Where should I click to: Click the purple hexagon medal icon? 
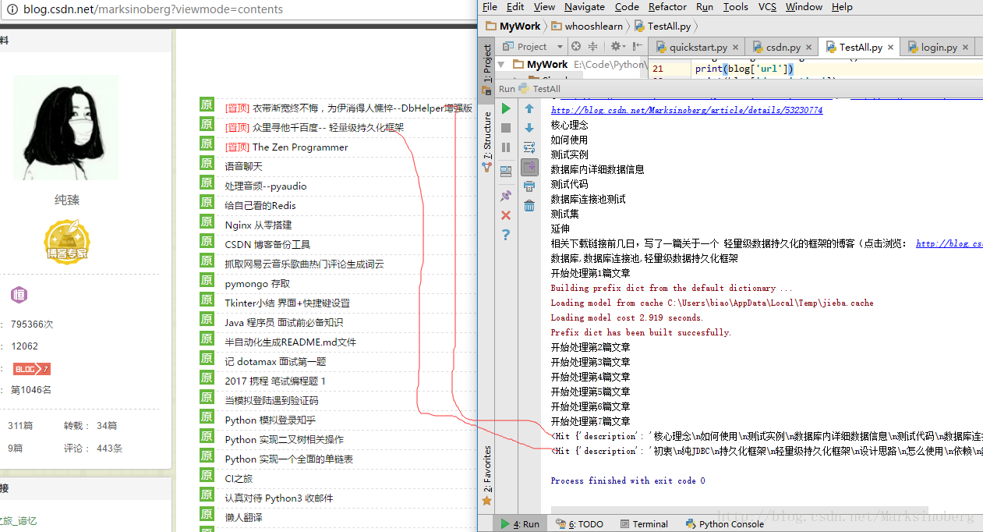click(x=19, y=295)
